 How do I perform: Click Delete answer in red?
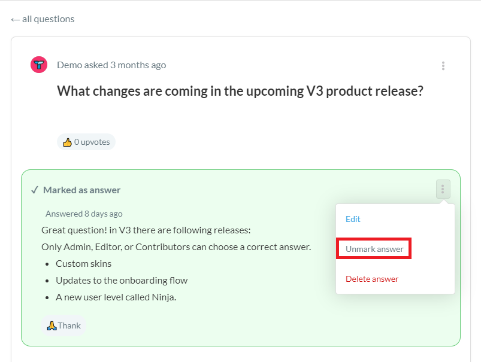372,279
